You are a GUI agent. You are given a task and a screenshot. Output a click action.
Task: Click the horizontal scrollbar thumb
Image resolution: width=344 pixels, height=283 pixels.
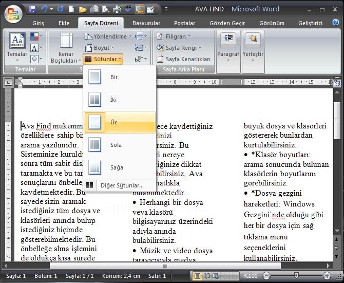tap(165, 266)
